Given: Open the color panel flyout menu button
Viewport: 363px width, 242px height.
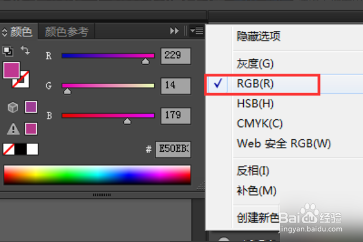Looking at the screenshot, I should click(197, 31).
